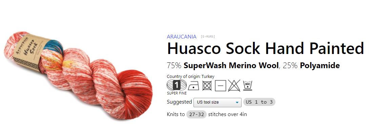This screenshot has width=372, height=138.
Task: Click the 30C machine wash icon
Action: coord(247,86)
